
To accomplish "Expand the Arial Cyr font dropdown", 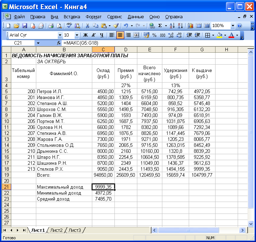I will point(60,35).
